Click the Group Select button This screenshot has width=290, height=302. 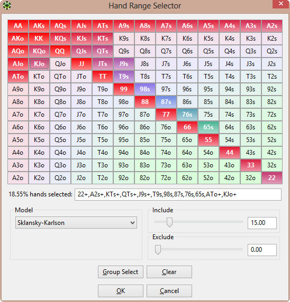coord(121,272)
